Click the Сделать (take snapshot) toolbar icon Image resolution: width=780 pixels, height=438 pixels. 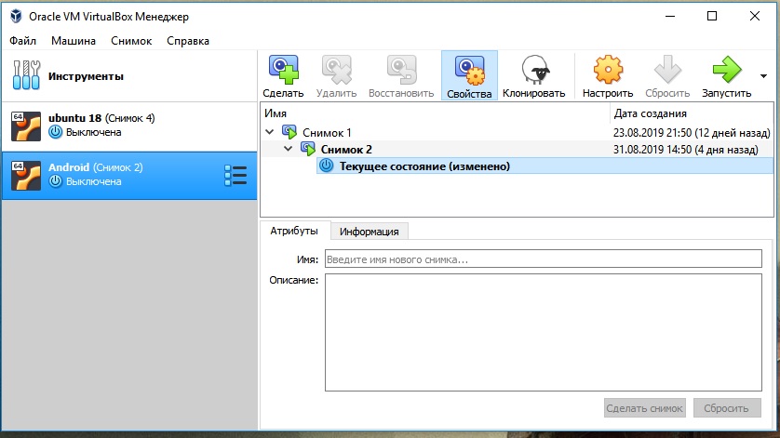coord(283,70)
